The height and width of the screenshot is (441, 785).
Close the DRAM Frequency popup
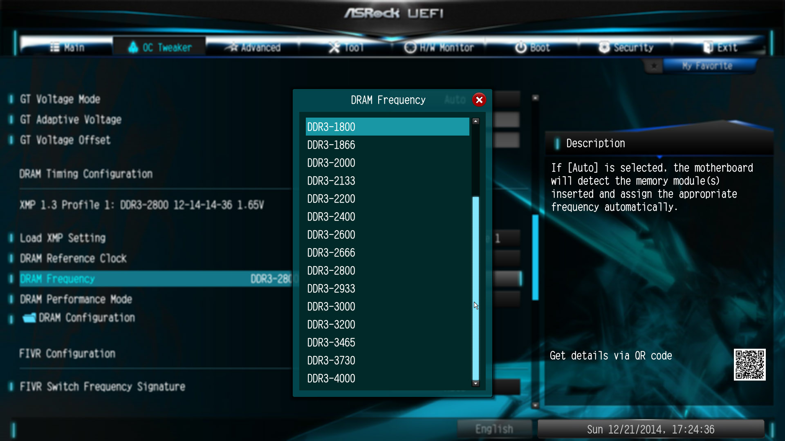click(479, 100)
